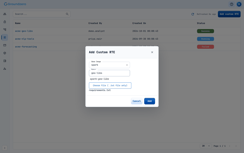Click the spark-geo-libs preview text
Image resolution: width=244 pixels, height=153 pixels.
[x=99, y=79]
